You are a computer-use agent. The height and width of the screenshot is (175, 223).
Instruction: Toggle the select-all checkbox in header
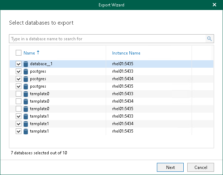(19, 53)
